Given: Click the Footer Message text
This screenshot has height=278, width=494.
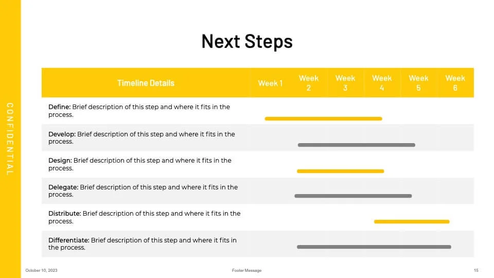Looking at the screenshot, I should [x=246, y=270].
